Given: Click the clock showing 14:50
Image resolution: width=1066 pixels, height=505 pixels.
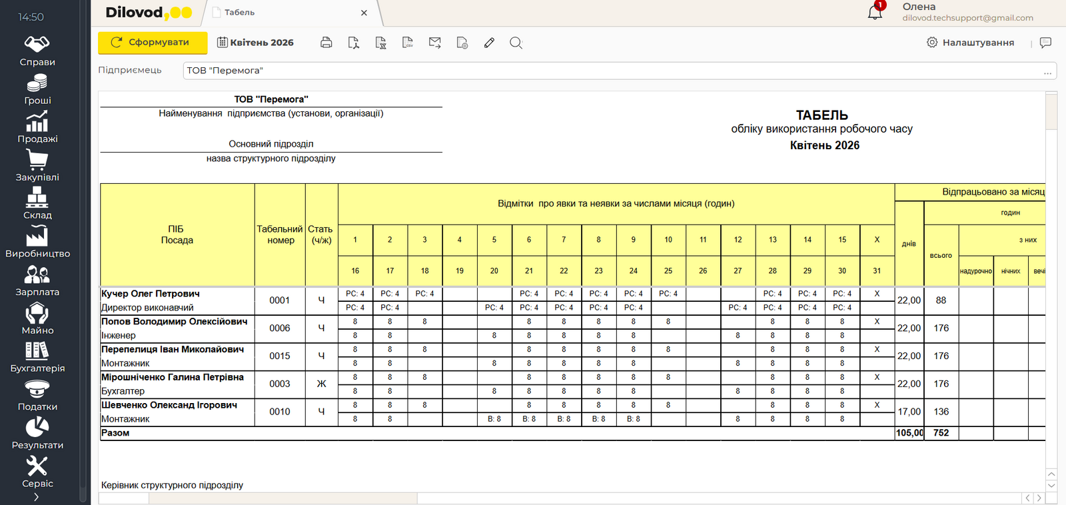Looking at the screenshot, I should pos(31,17).
